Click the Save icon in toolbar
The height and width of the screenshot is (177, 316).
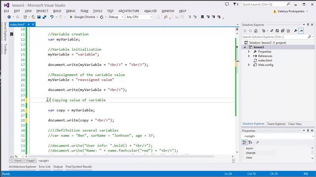(39, 17)
